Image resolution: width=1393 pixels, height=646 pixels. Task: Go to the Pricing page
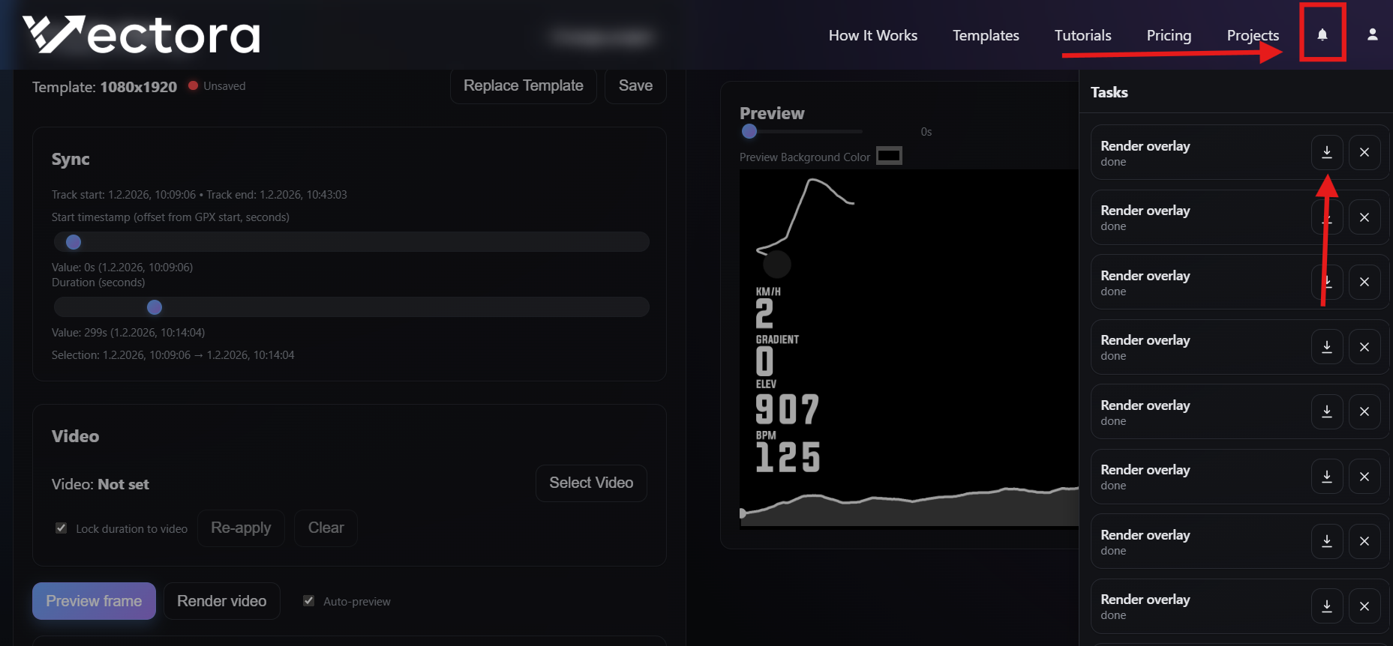point(1168,35)
